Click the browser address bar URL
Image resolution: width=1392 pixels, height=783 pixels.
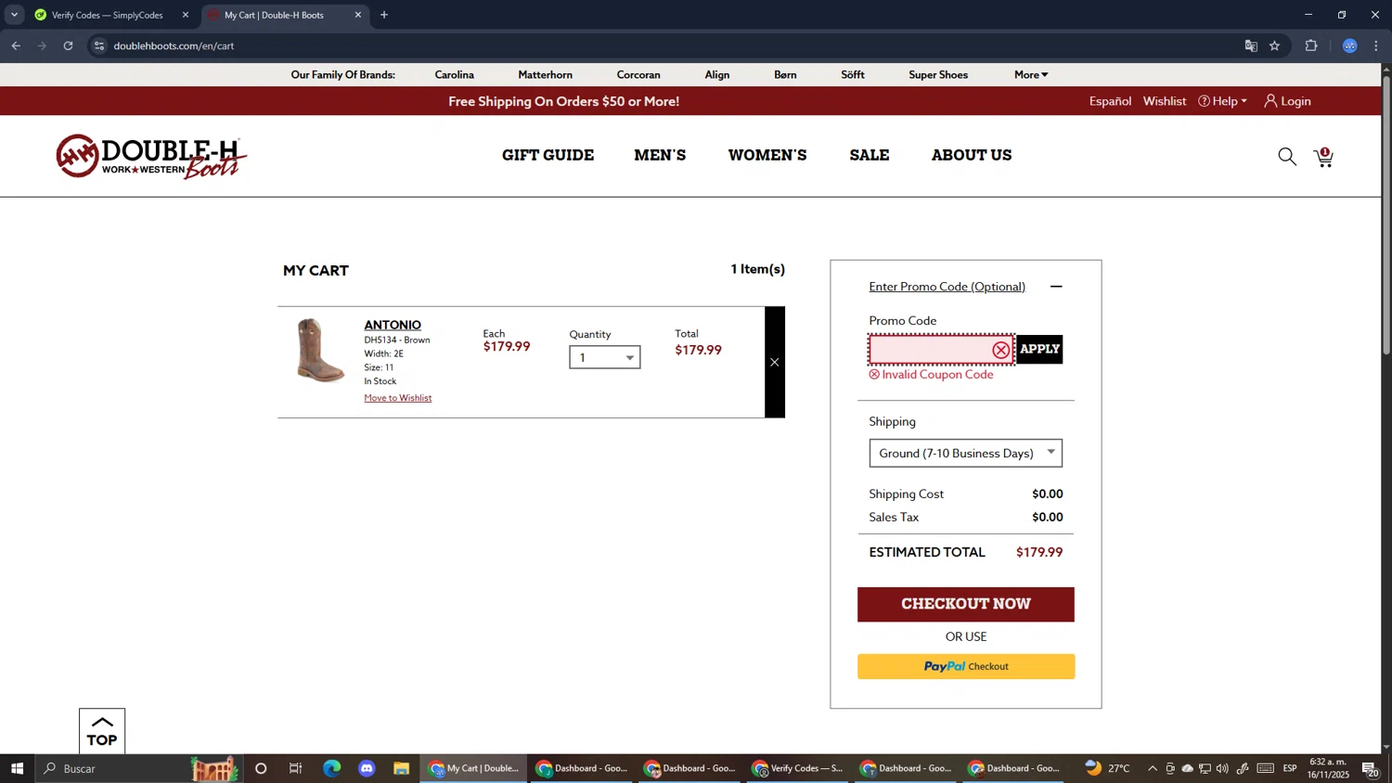click(174, 45)
